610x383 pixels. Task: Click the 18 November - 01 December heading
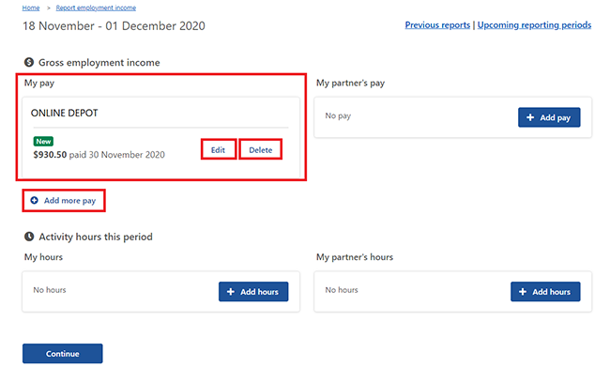tap(114, 25)
